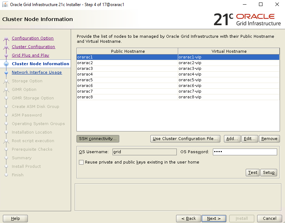Select the orarac8 public hostname cell
Screen dimensions: 285x223
click(x=127, y=97)
